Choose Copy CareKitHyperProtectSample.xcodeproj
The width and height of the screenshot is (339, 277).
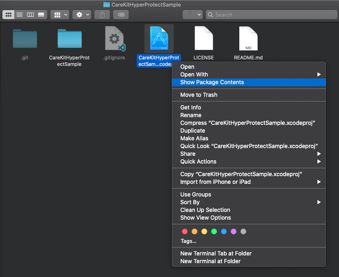(x=249, y=174)
